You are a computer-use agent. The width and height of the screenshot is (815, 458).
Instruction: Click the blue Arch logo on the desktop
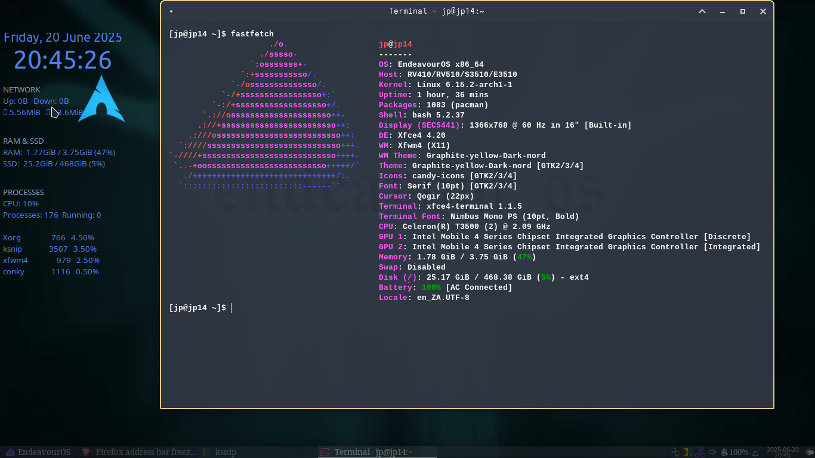(101, 100)
